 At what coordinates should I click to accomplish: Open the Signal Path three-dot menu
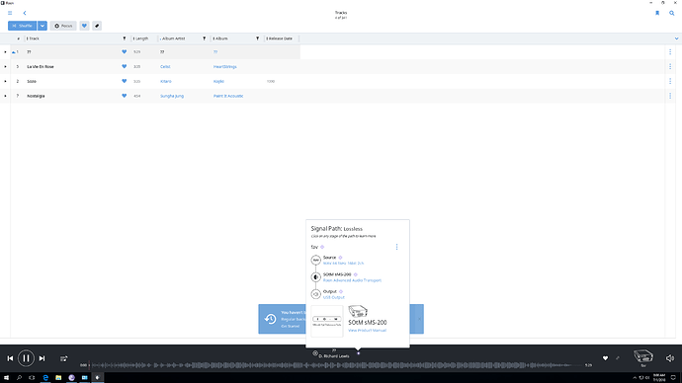(x=396, y=247)
